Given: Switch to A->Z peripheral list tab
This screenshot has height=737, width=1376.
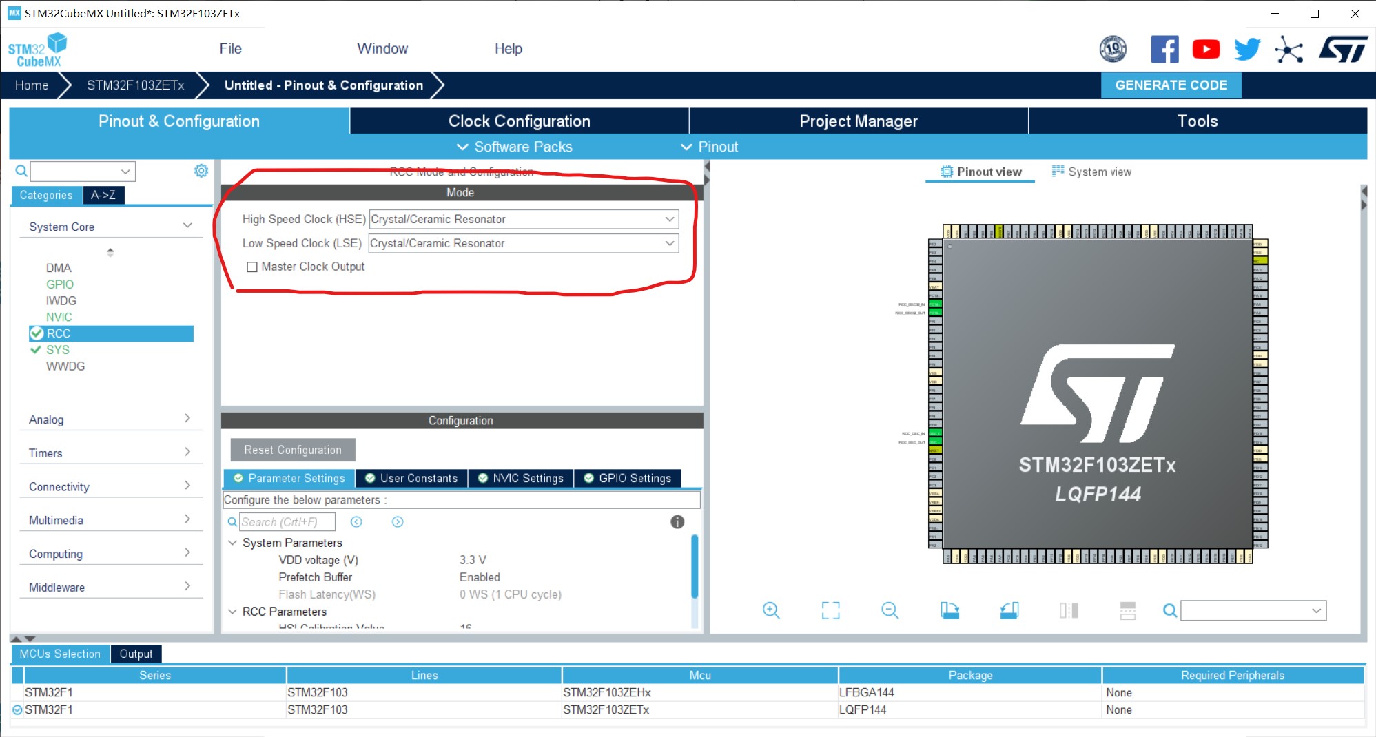Looking at the screenshot, I should (103, 196).
